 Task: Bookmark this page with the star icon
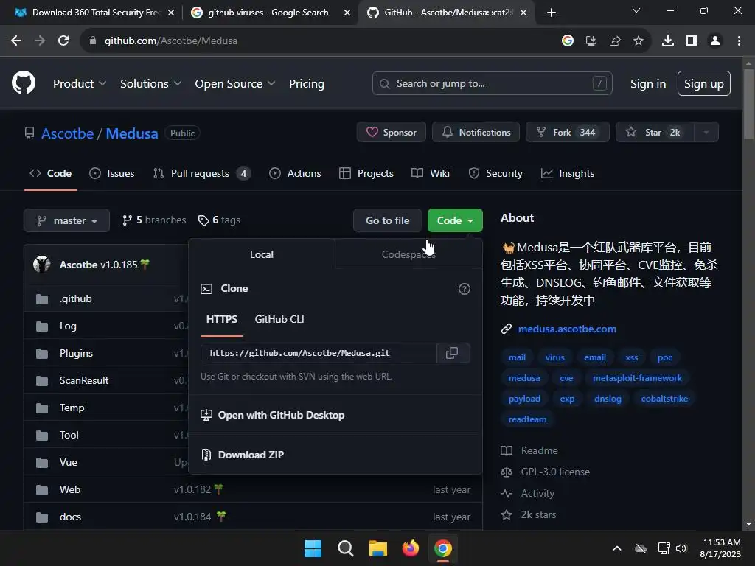click(x=639, y=41)
